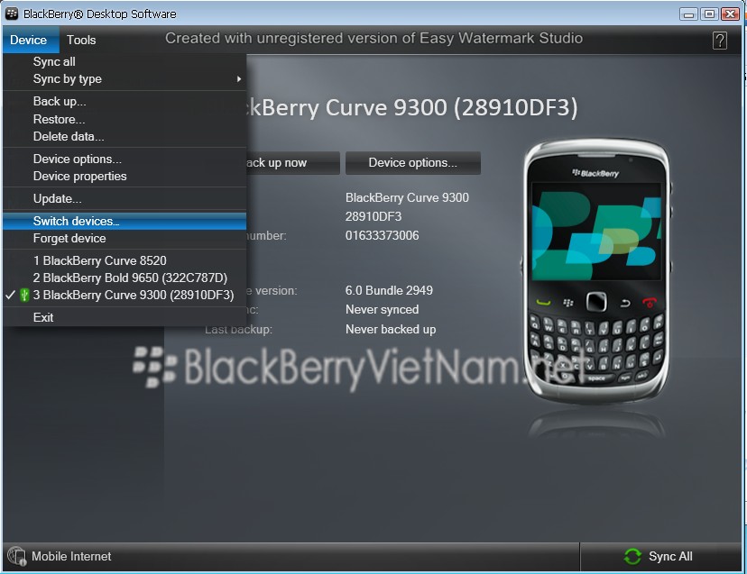Click the green Sync All arrows icon
This screenshot has width=747, height=574.
[632, 556]
